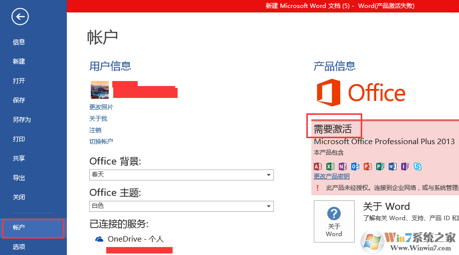The height and width of the screenshot is (255, 459).
Task: Click the Access application icon
Action: [318, 167]
